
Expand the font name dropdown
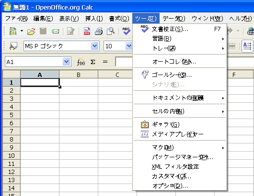(x=94, y=46)
